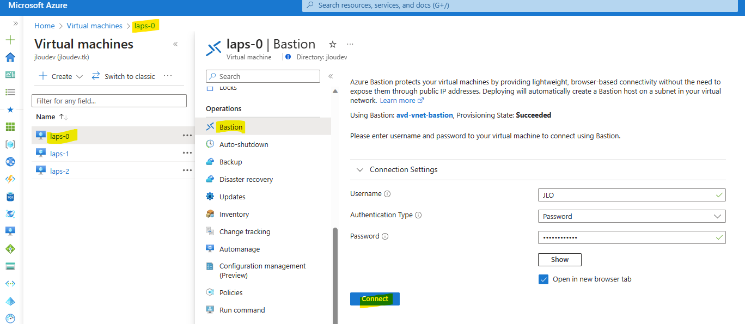Go to Virtual machines in the breadcrumb
Screen dimensions: 745x324
[95, 26]
